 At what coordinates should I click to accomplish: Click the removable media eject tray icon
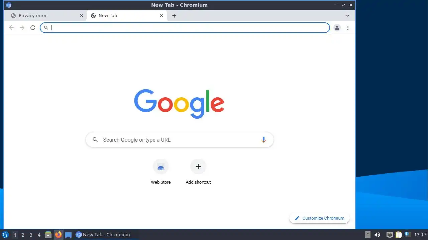click(x=368, y=235)
